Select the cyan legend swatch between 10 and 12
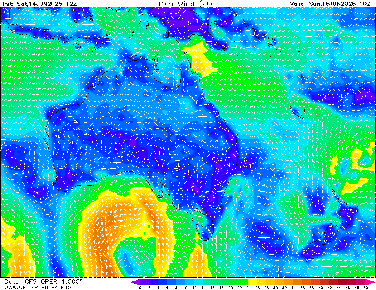 189,282
